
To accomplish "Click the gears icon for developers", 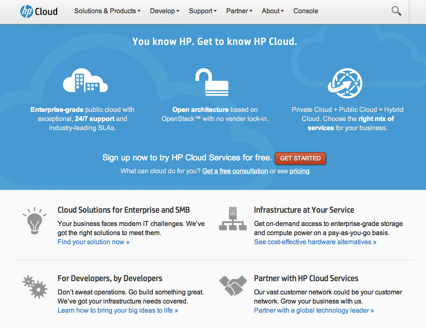I will 35,287.
